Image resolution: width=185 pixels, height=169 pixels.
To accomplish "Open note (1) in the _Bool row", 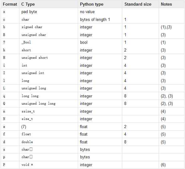I will tap(163, 42).
